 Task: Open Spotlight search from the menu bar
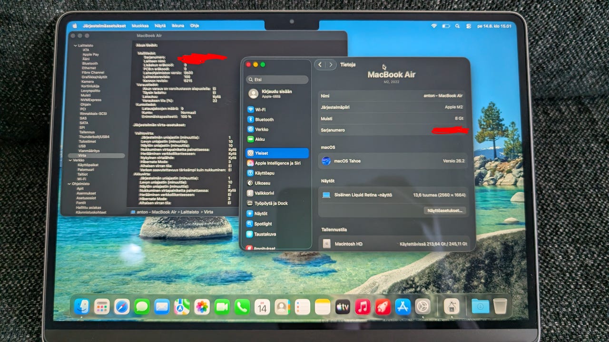coord(457,26)
